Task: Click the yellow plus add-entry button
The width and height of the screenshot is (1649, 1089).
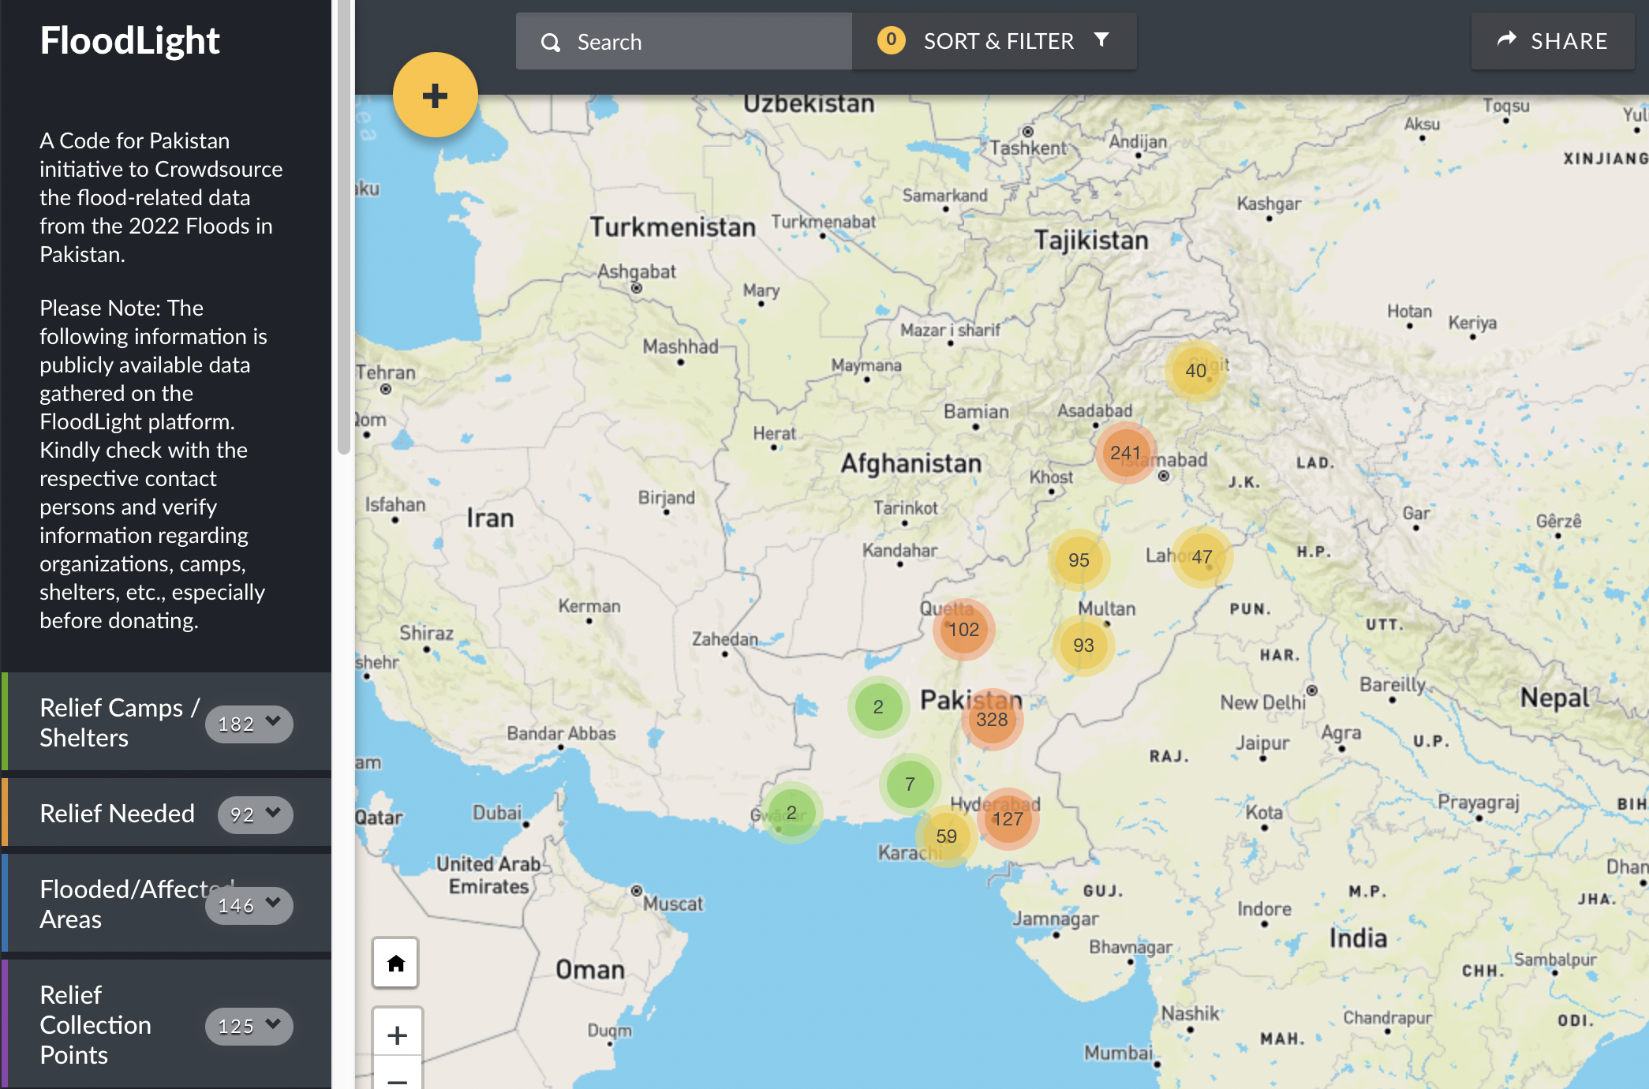Action: [436, 95]
